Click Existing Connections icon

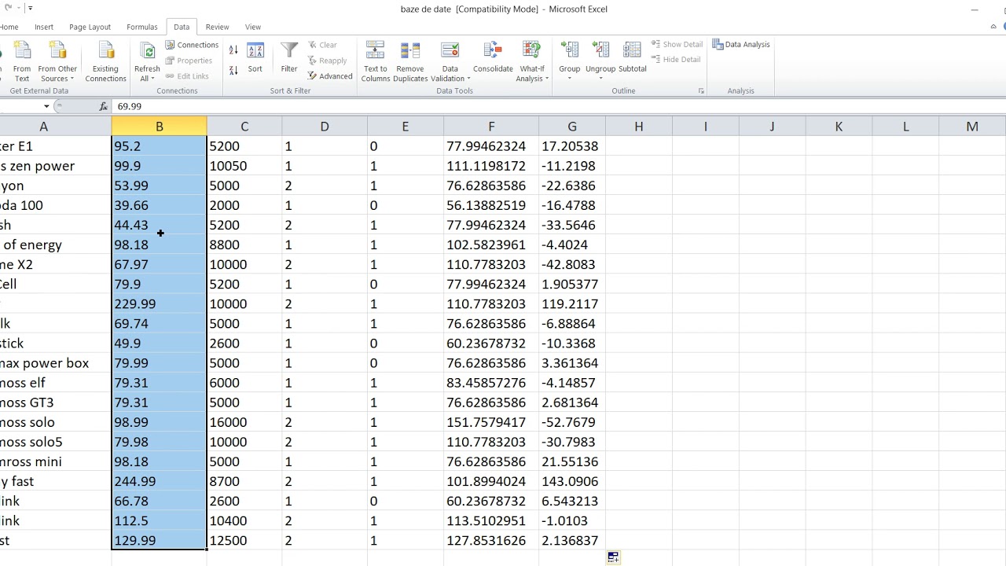pos(105,61)
